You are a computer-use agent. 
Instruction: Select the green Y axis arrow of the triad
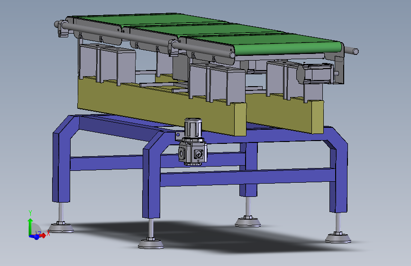(30, 227)
